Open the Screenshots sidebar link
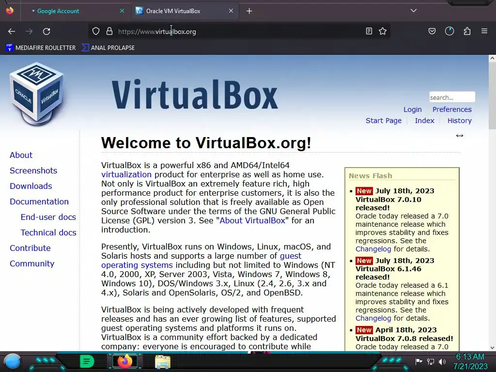This screenshot has height=372, width=496. (33, 170)
